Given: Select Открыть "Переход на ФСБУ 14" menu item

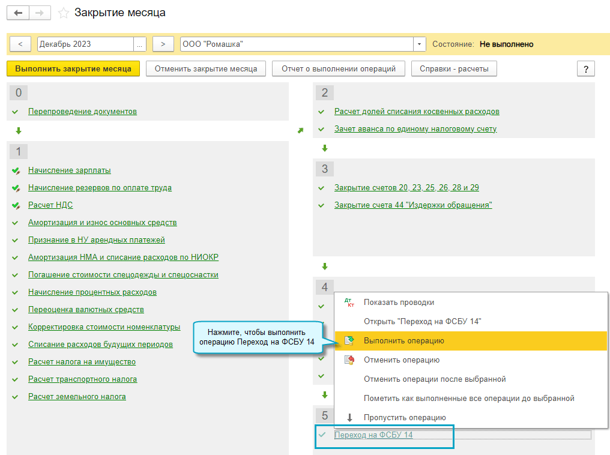Looking at the screenshot, I should (x=423, y=322).
